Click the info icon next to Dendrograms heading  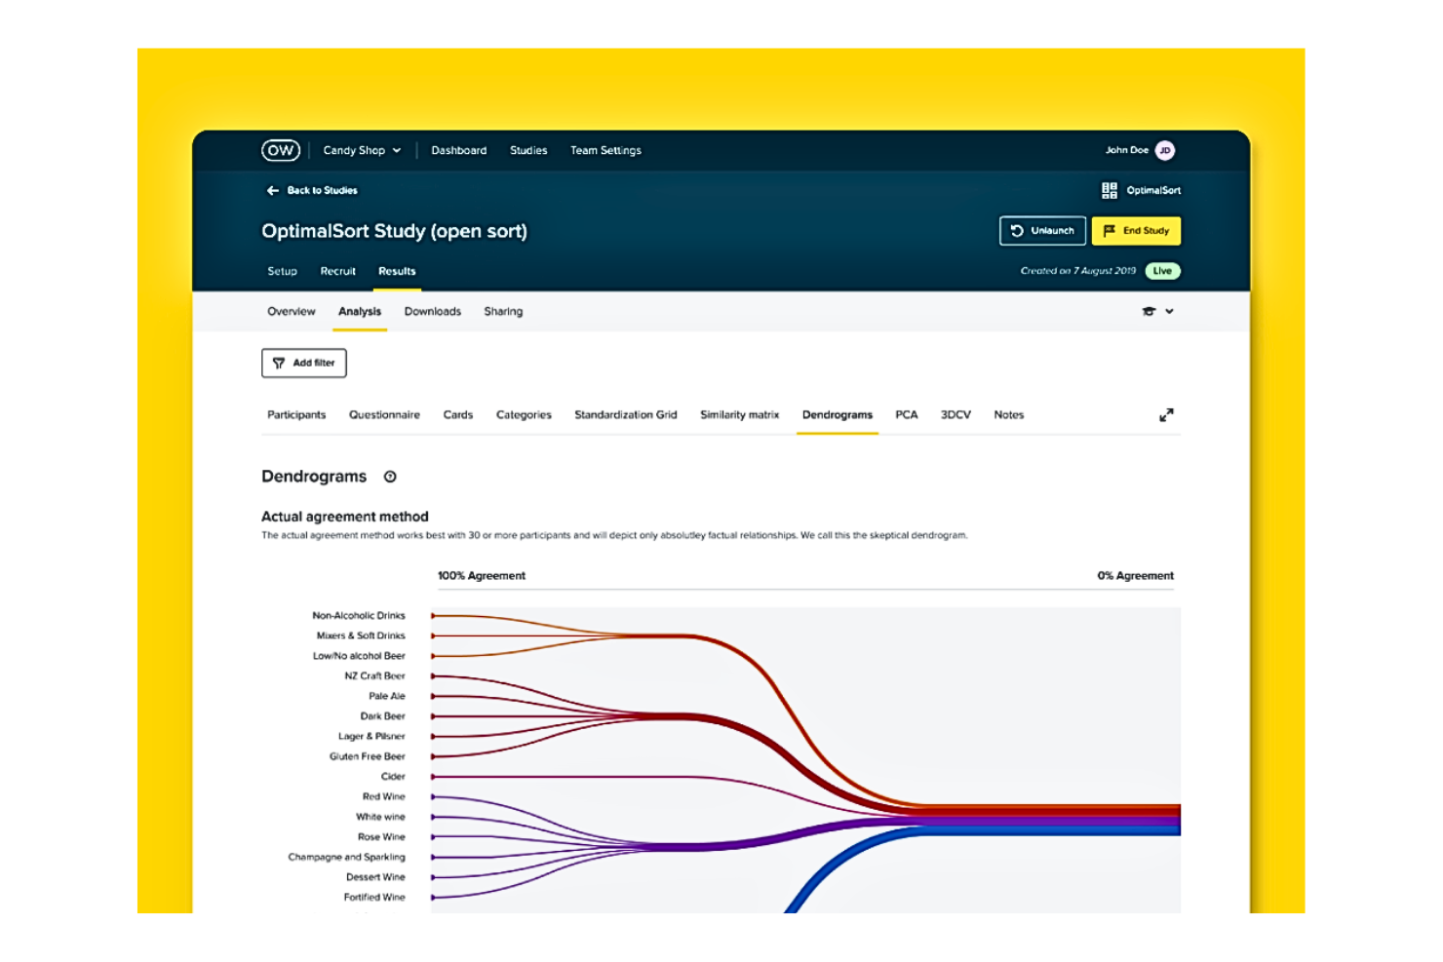point(390,477)
